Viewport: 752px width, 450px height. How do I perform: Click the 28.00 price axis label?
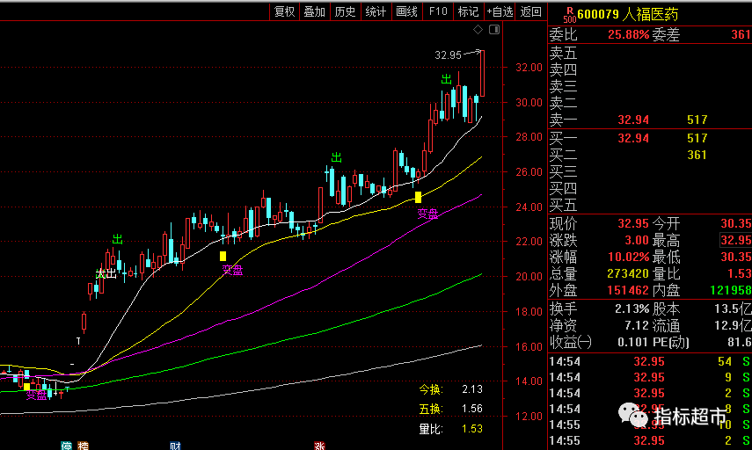[529, 137]
